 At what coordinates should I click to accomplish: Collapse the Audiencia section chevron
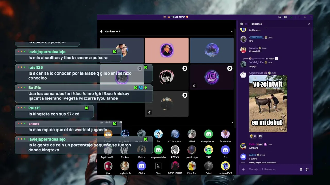[232, 122]
